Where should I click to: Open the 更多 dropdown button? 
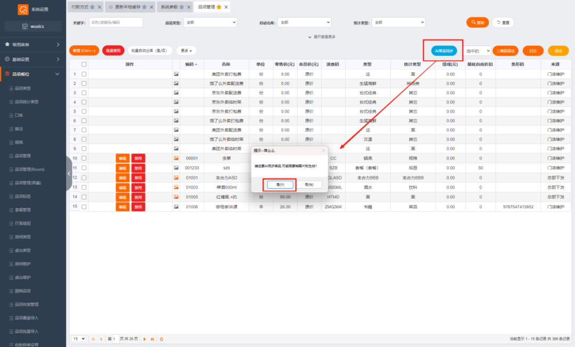click(186, 50)
